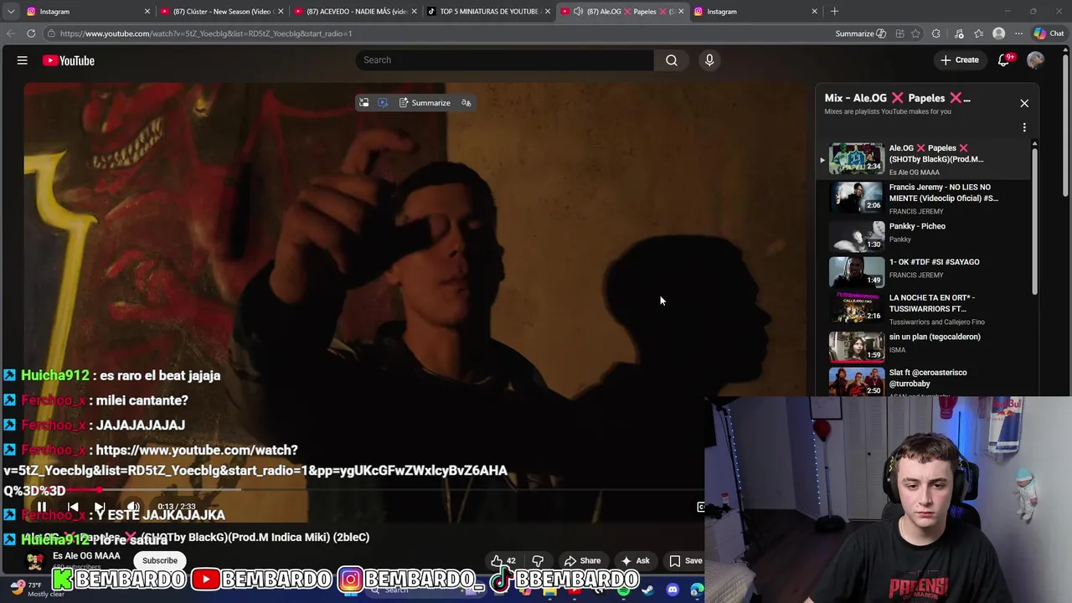
Task: Open the YouTube notifications bell
Action: tap(1003, 60)
